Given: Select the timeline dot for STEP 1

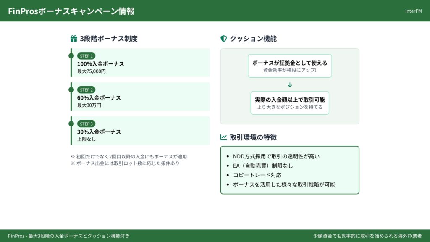Looking at the screenshot, I should [71, 55].
